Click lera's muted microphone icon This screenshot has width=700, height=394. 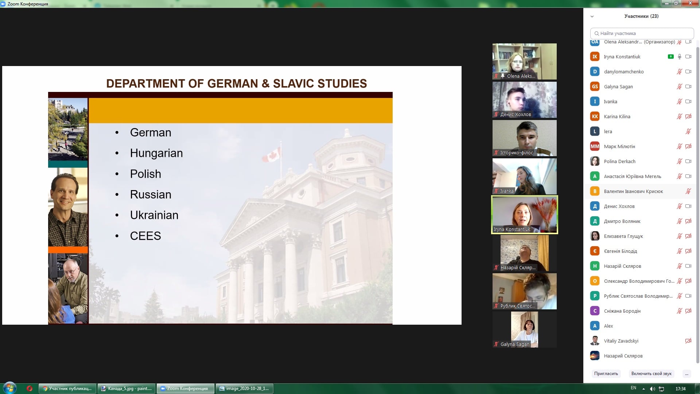tap(688, 131)
